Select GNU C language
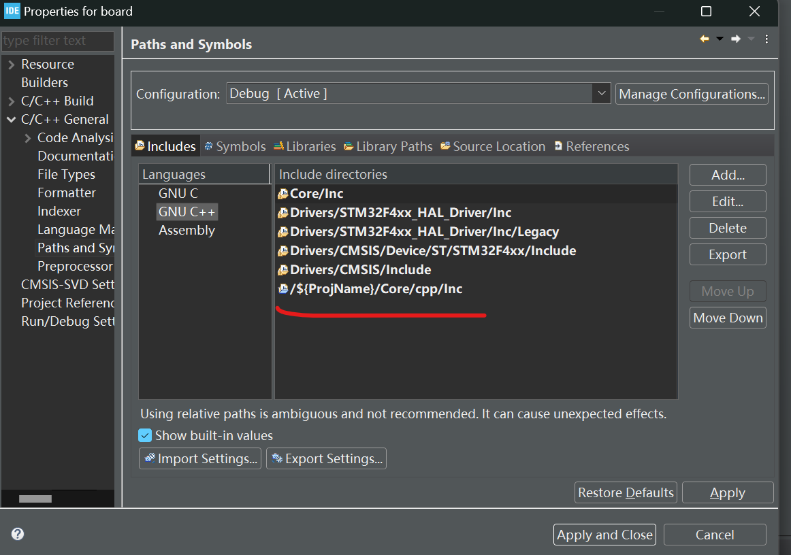The image size is (791, 555). pyautogui.click(x=178, y=194)
